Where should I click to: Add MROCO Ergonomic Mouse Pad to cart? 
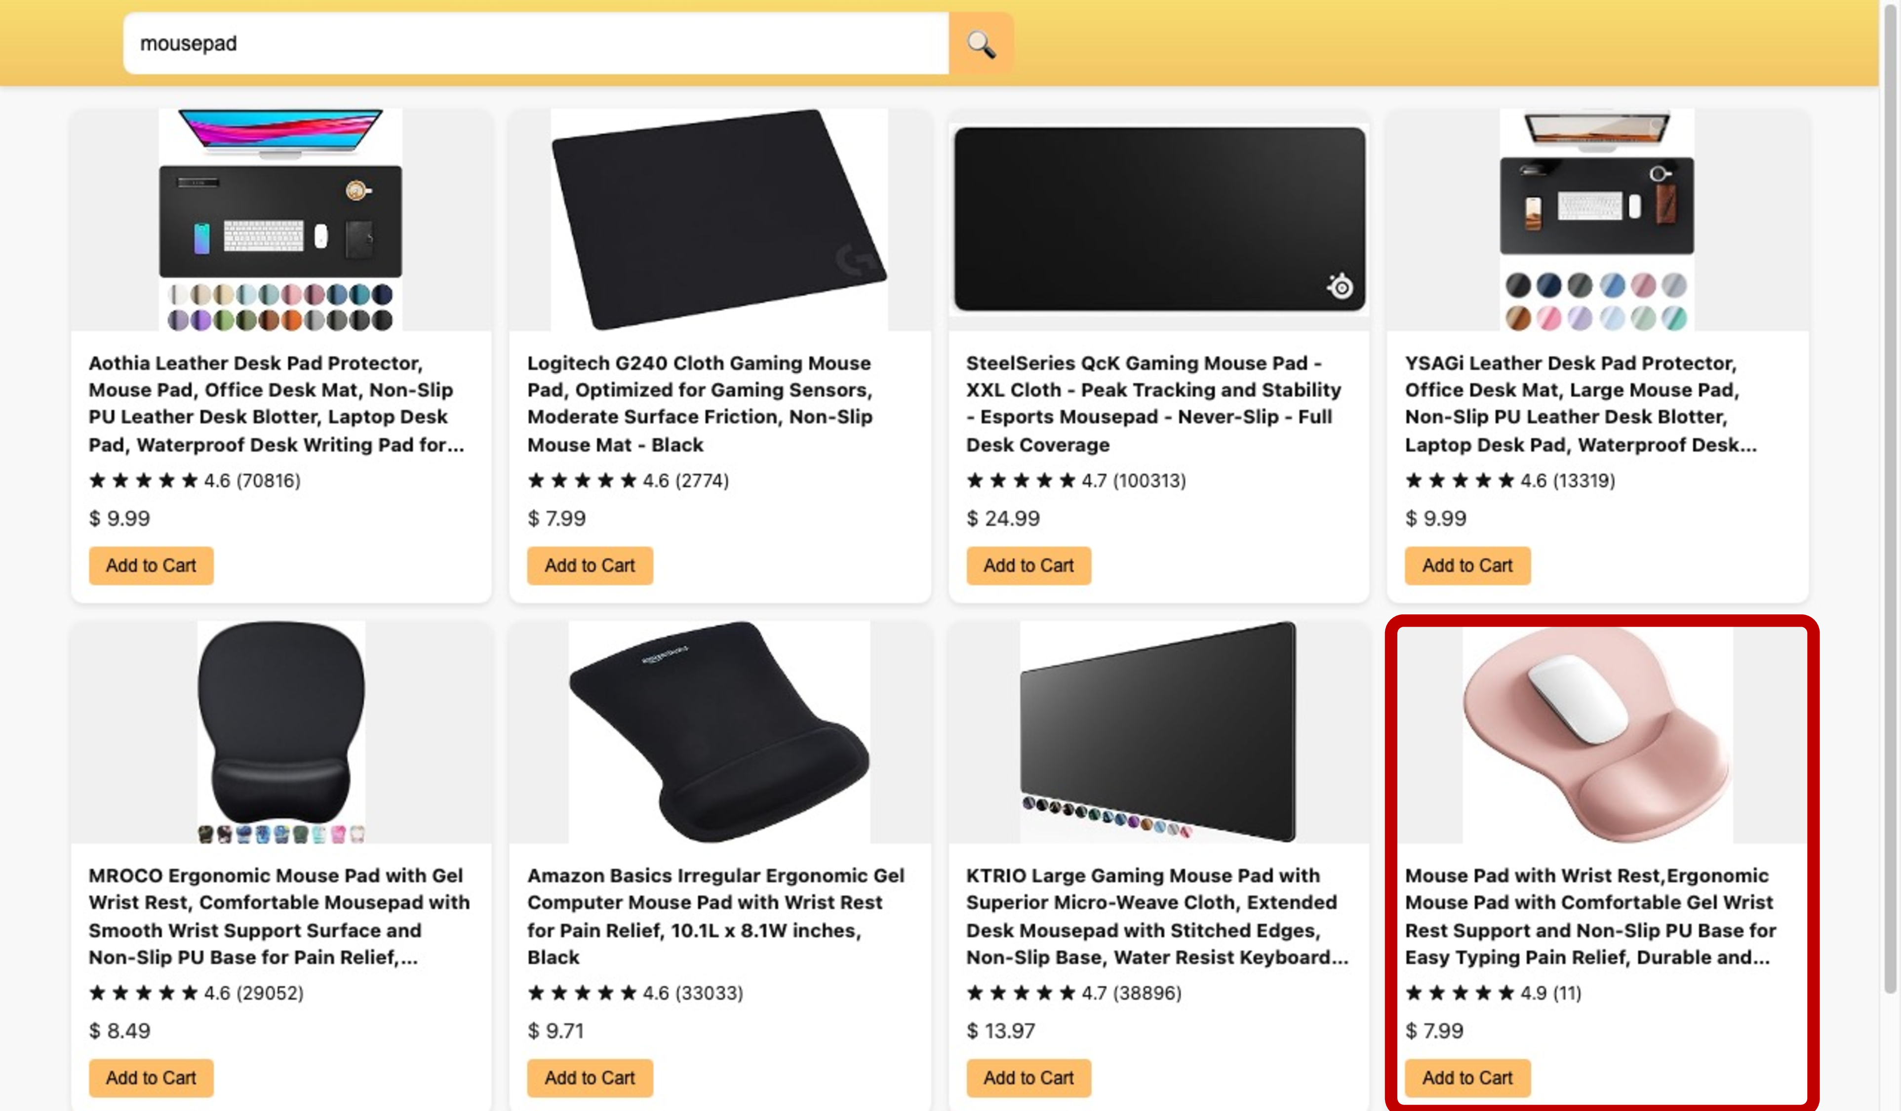point(151,1078)
